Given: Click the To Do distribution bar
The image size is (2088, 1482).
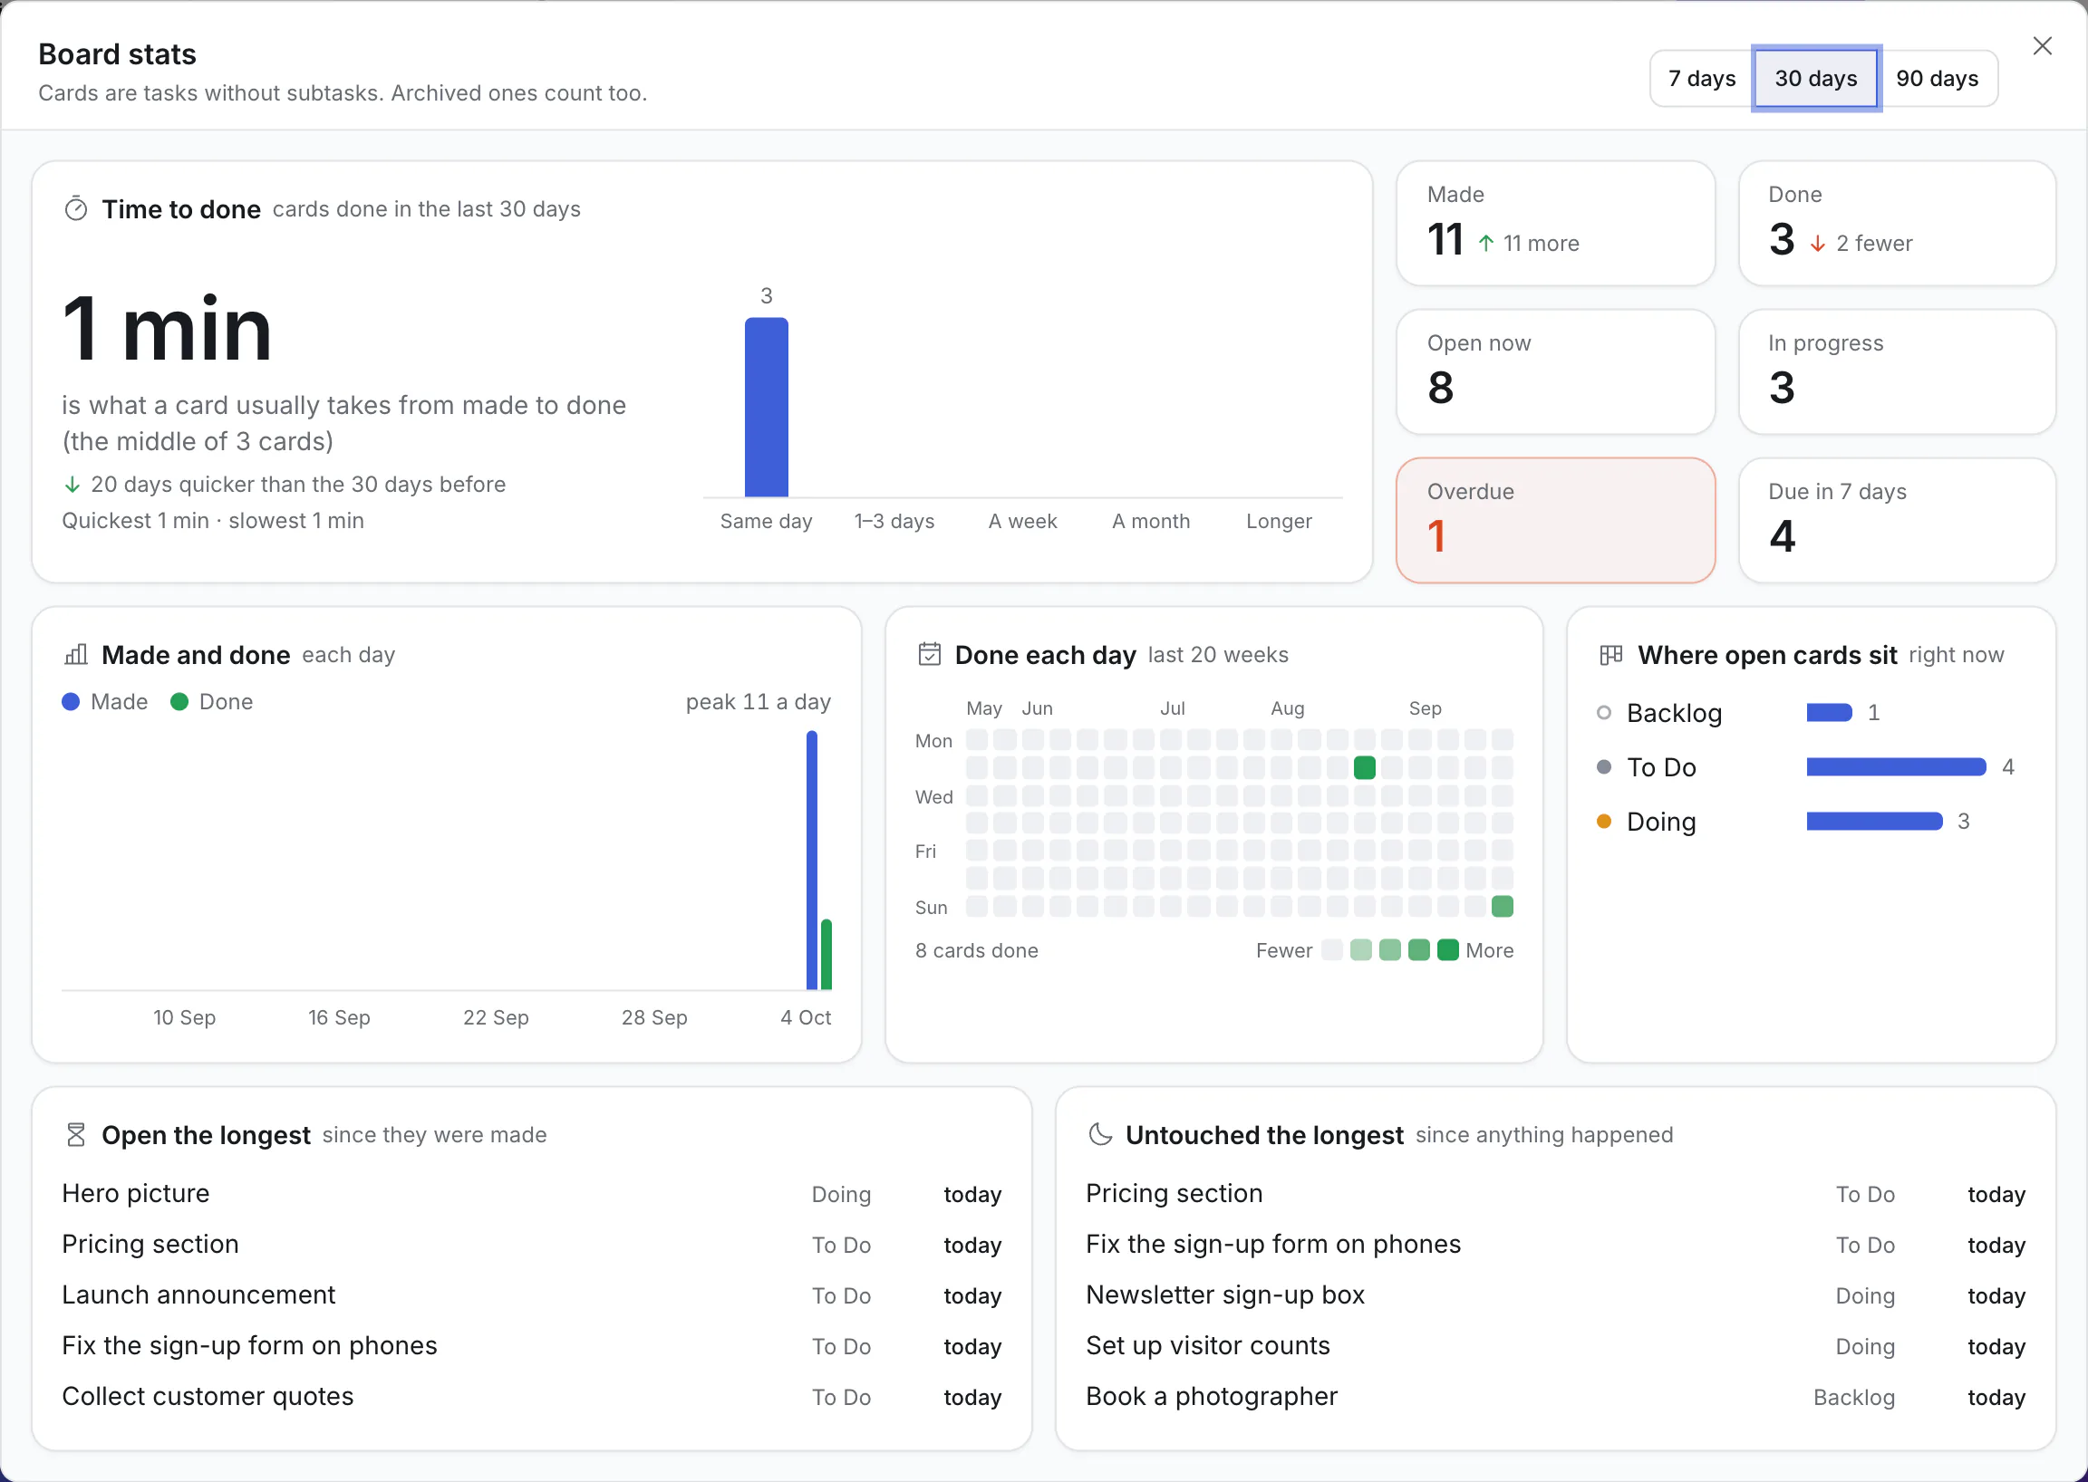Looking at the screenshot, I should tap(1895, 766).
